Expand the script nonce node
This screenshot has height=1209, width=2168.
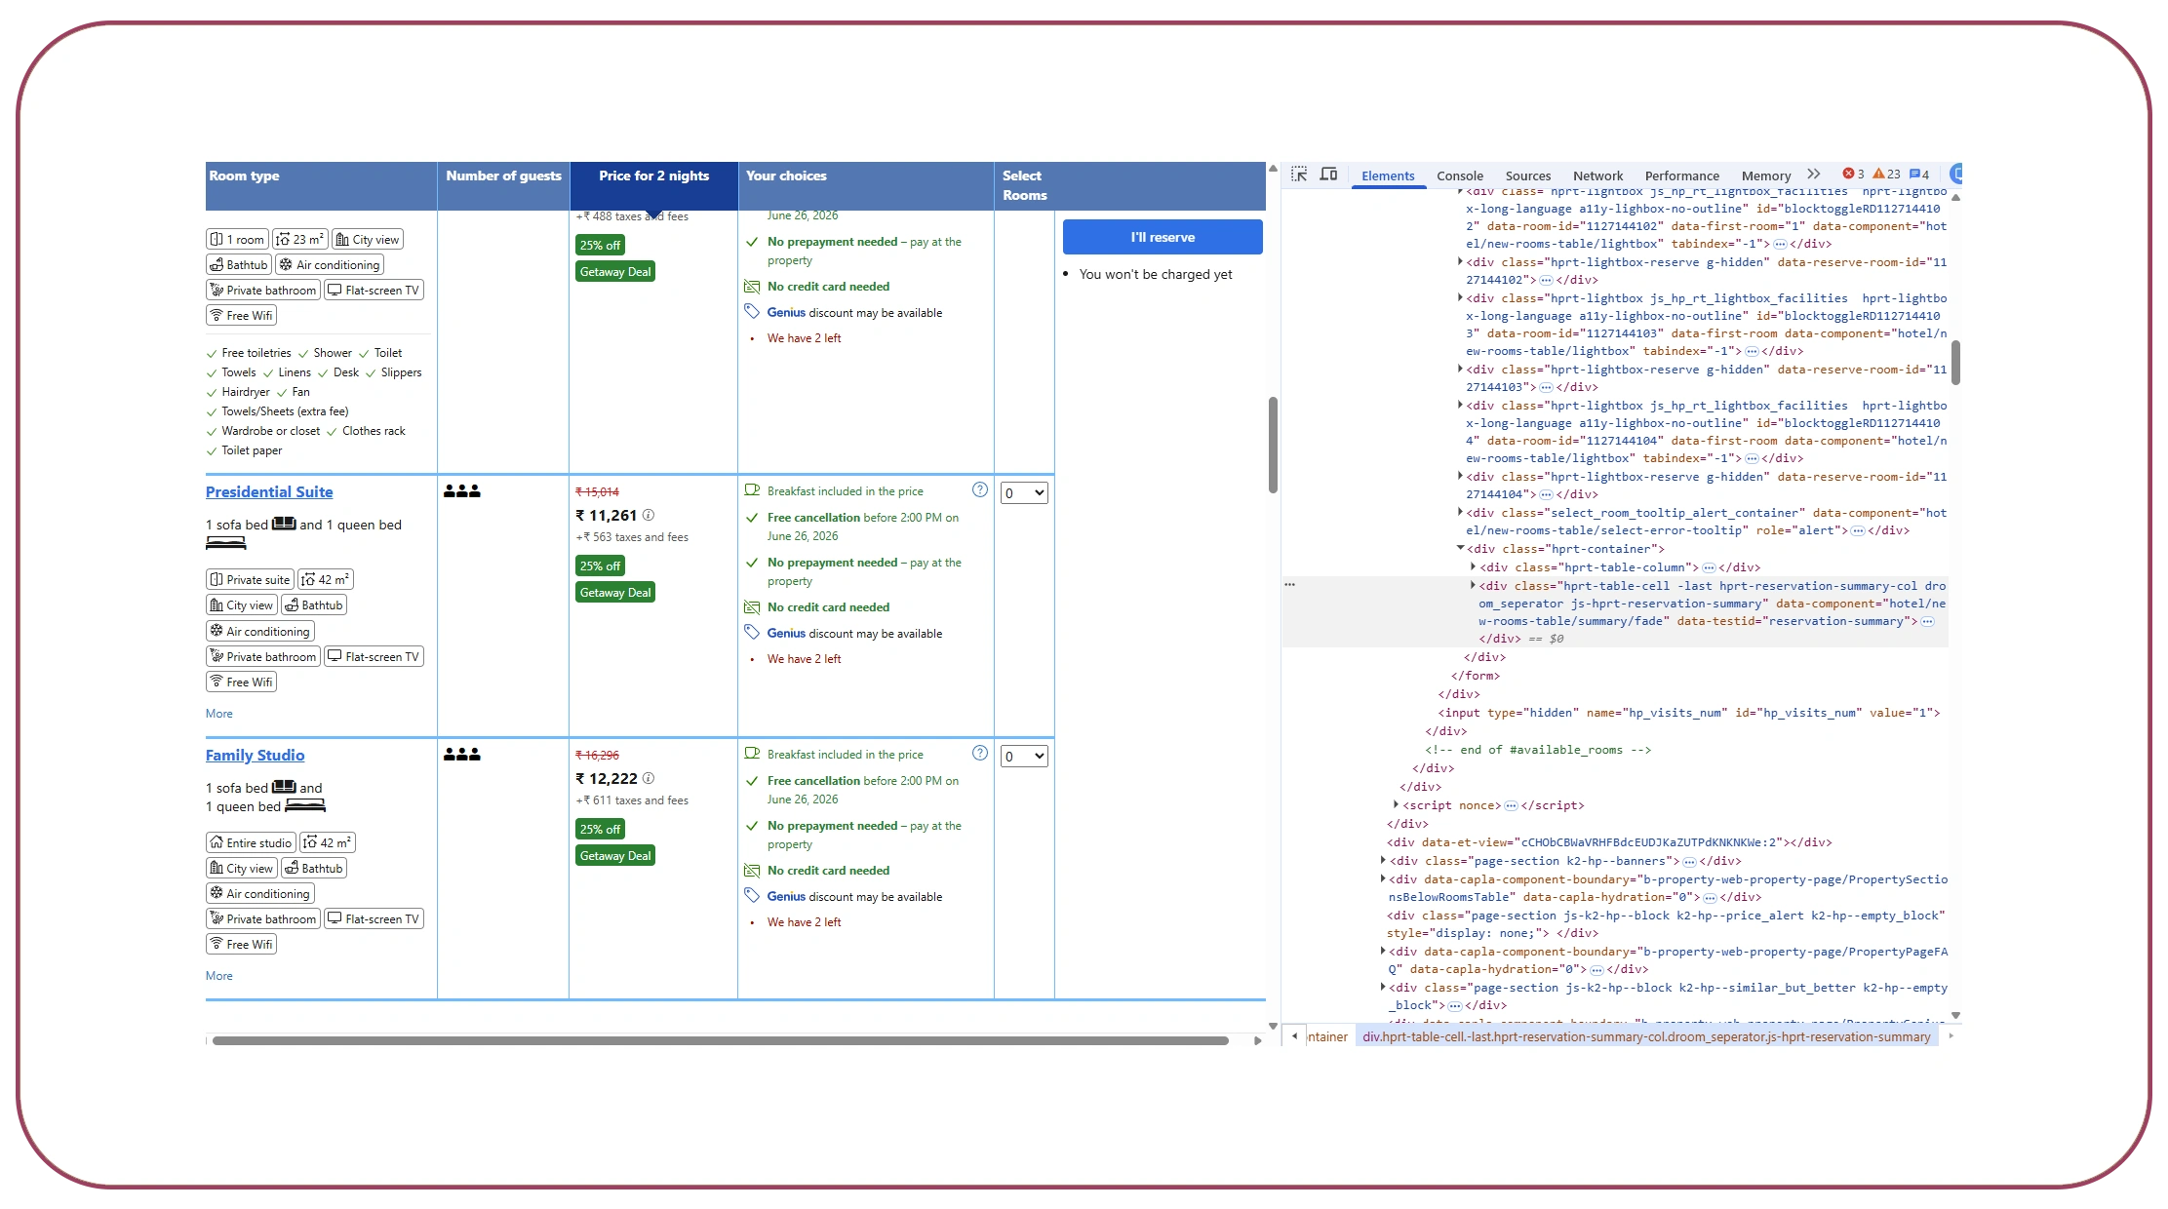click(x=1396, y=804)
